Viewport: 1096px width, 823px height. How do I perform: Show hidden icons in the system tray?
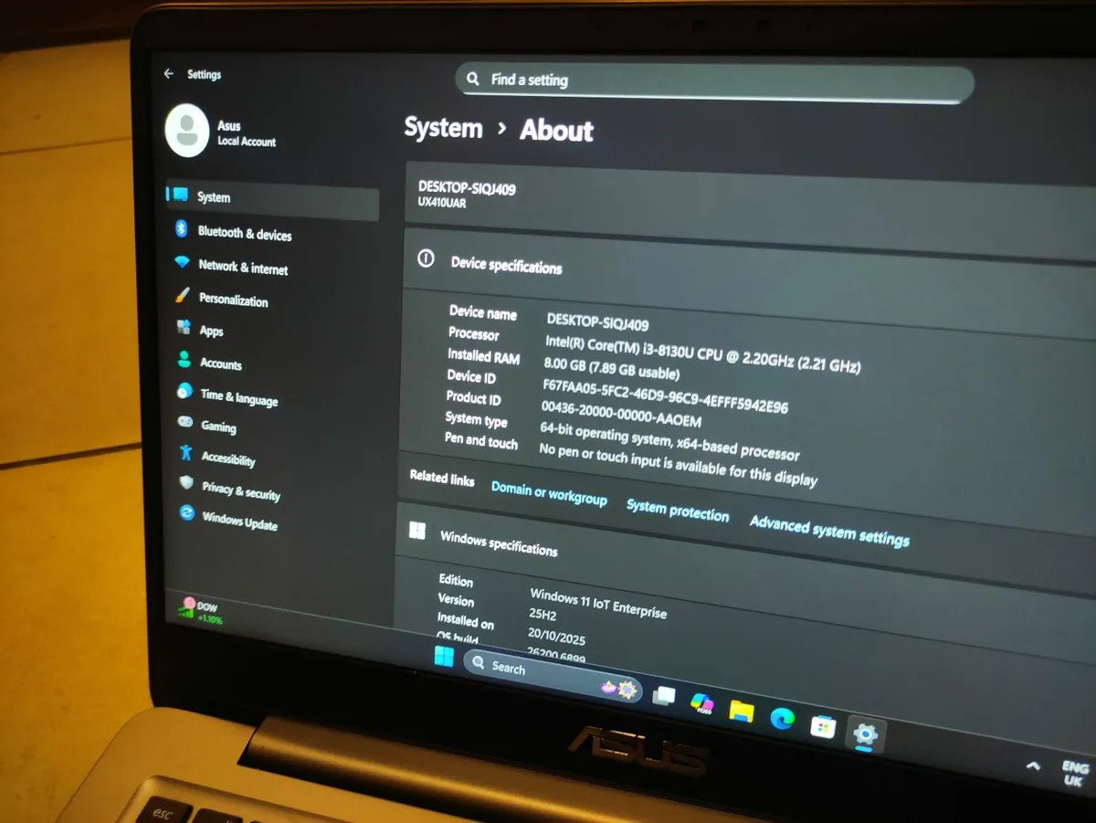pyautogui.click(x=1033, y=765)
